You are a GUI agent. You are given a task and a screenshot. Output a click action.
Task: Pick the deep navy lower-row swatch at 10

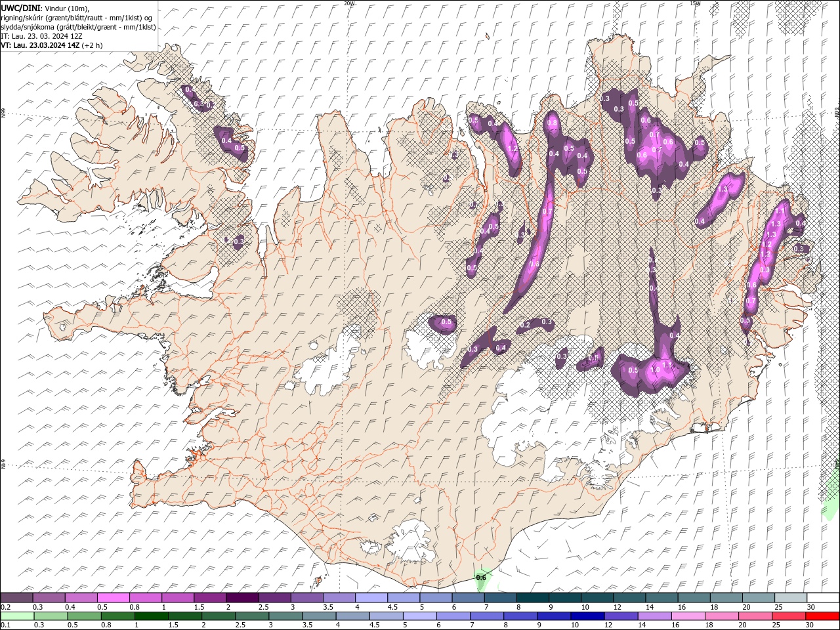coord(587,616)
